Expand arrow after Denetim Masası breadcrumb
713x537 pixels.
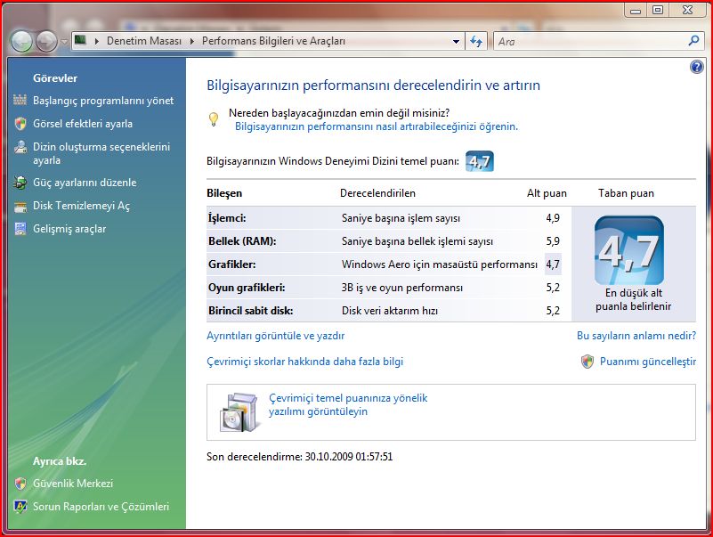coord(192,41)
